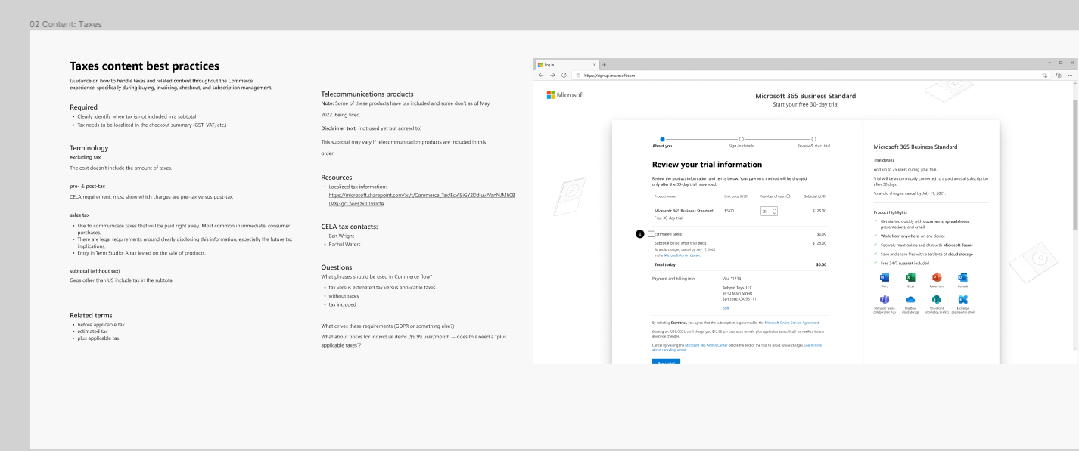Click the Required section heading
The image size is (1079, 451).
point(83,107)
